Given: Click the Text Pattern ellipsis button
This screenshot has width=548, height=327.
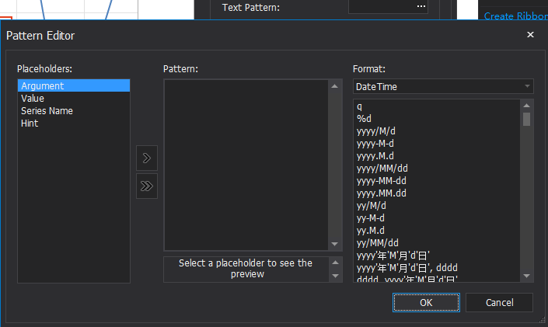Looking at the screenshot, I should click(x=421, y=7).
